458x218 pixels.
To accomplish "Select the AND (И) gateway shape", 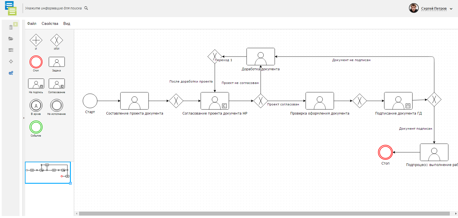I will pos(36,40).
